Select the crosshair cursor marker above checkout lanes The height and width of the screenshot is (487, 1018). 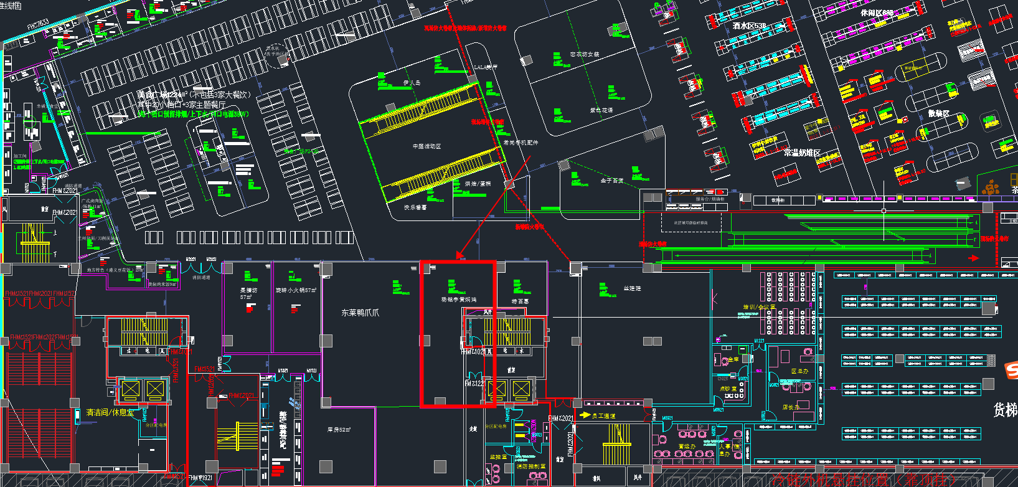(884, 210)
